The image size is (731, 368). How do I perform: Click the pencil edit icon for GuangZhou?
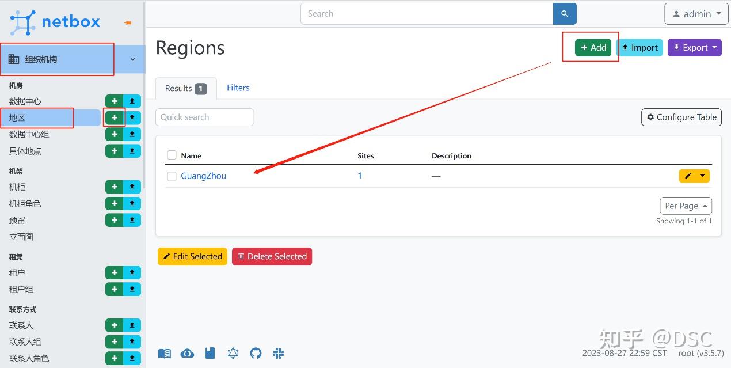tap(688, 176)
